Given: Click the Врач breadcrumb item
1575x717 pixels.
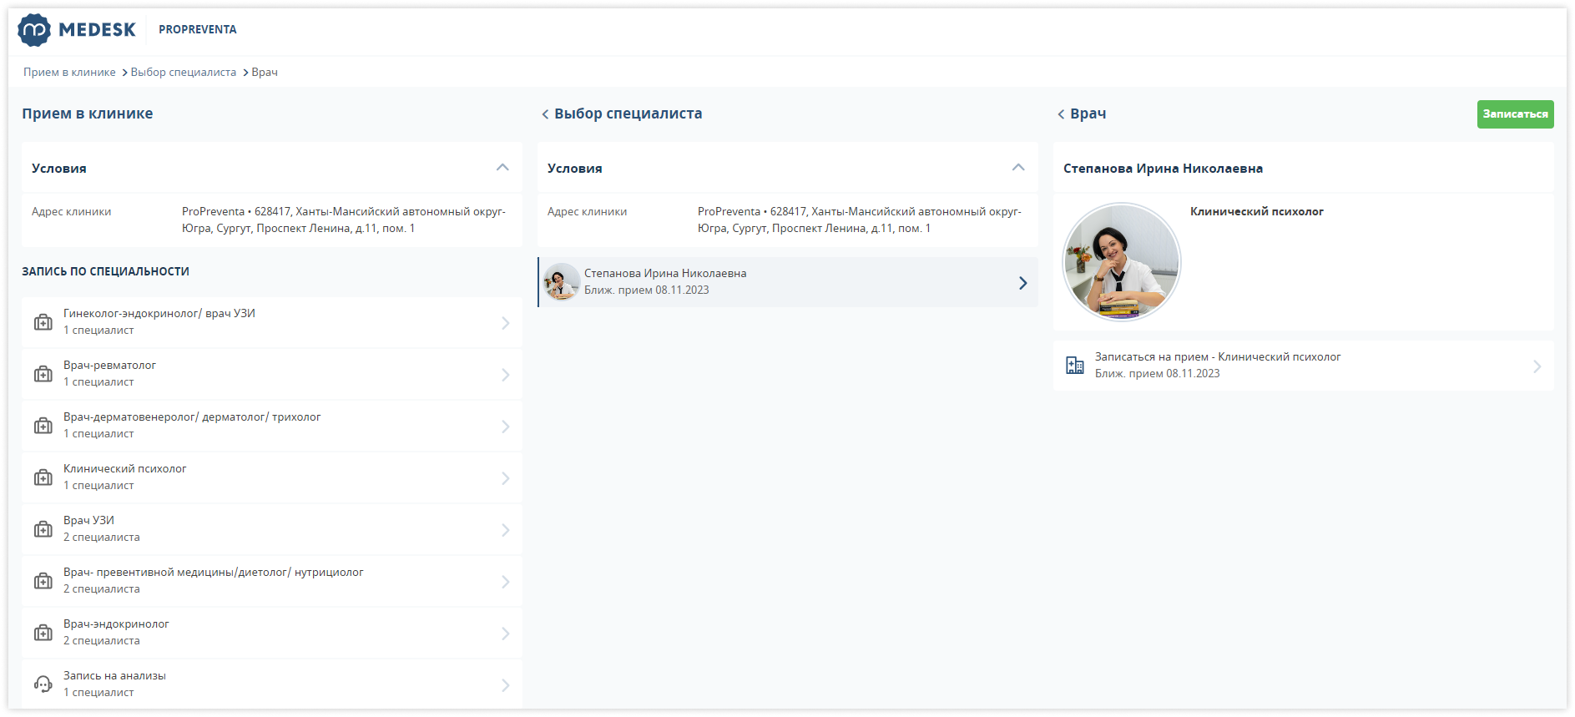Looking at the screenshot, I should tap(265, 73).
